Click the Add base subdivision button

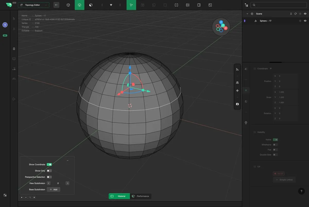[53, 190]
